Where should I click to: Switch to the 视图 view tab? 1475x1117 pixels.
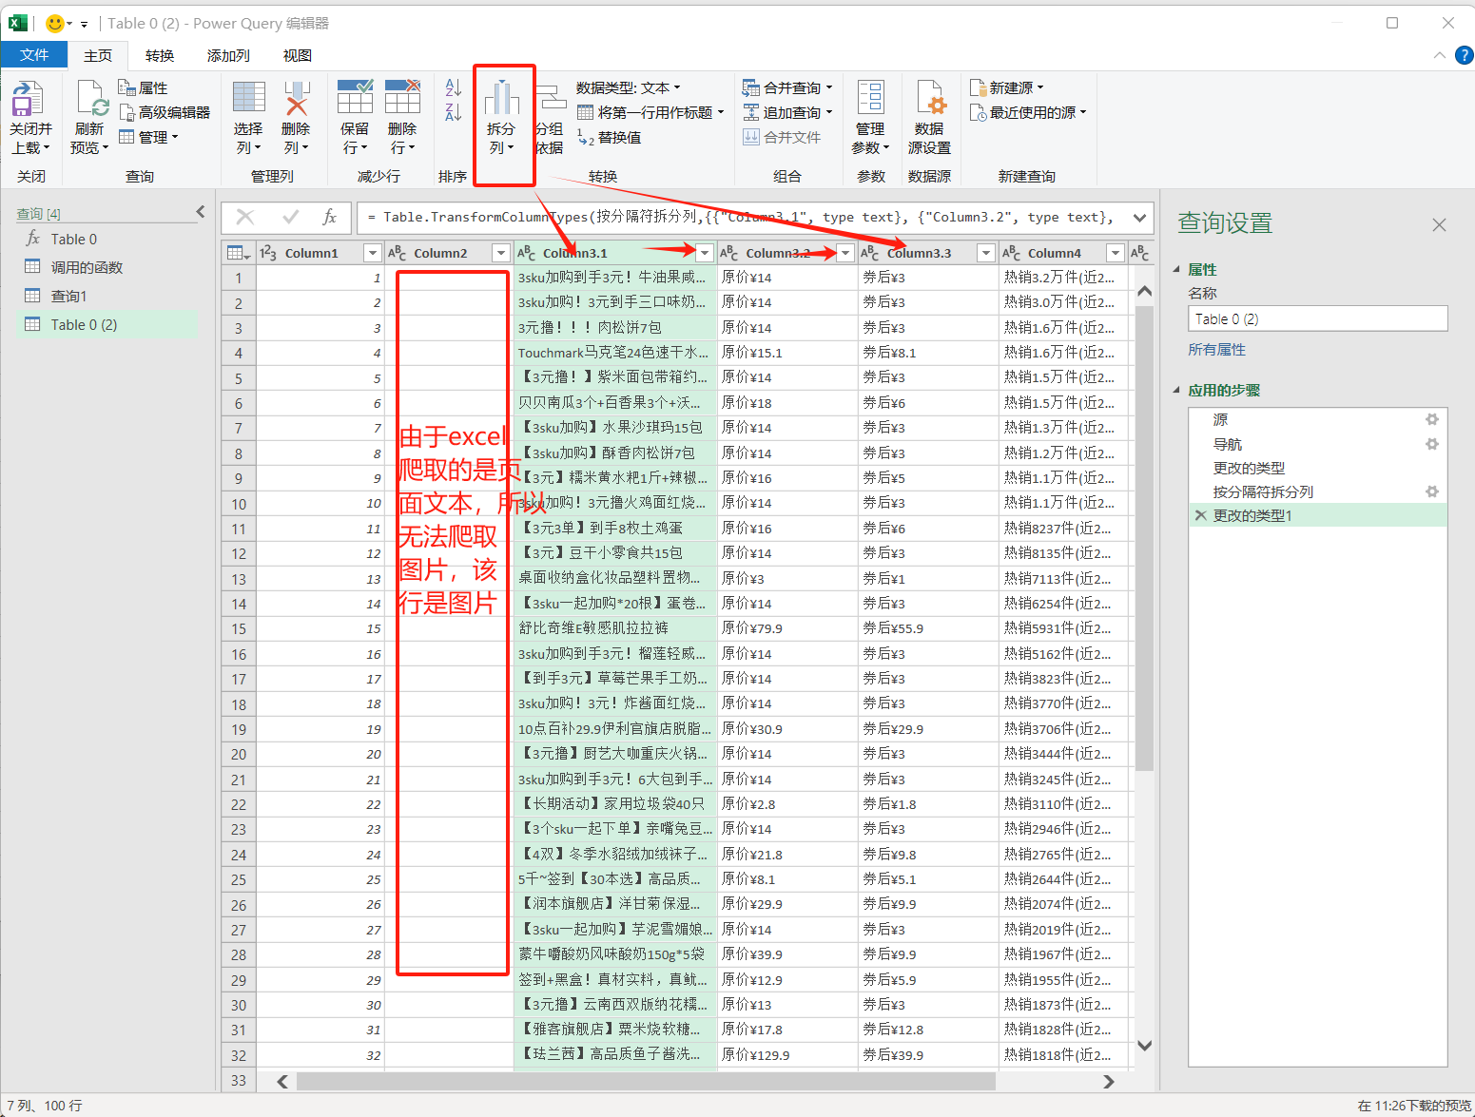298,55
